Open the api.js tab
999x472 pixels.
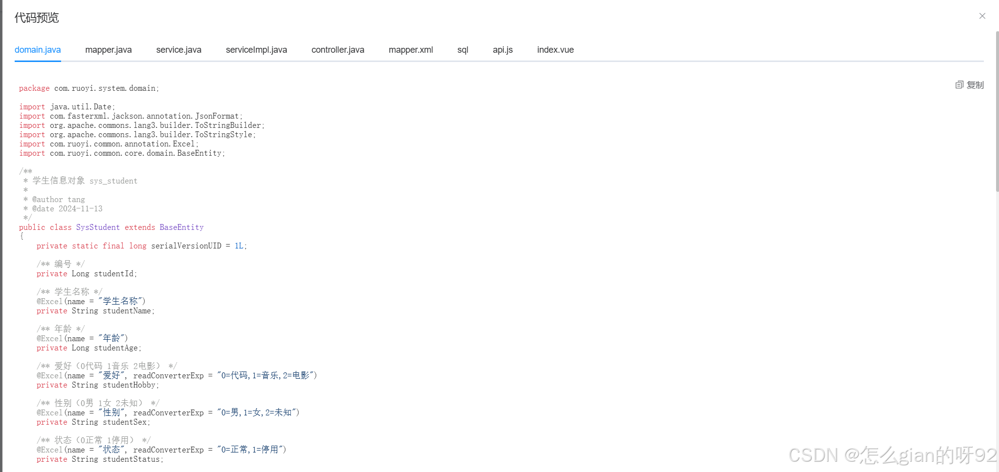[503, 49]
